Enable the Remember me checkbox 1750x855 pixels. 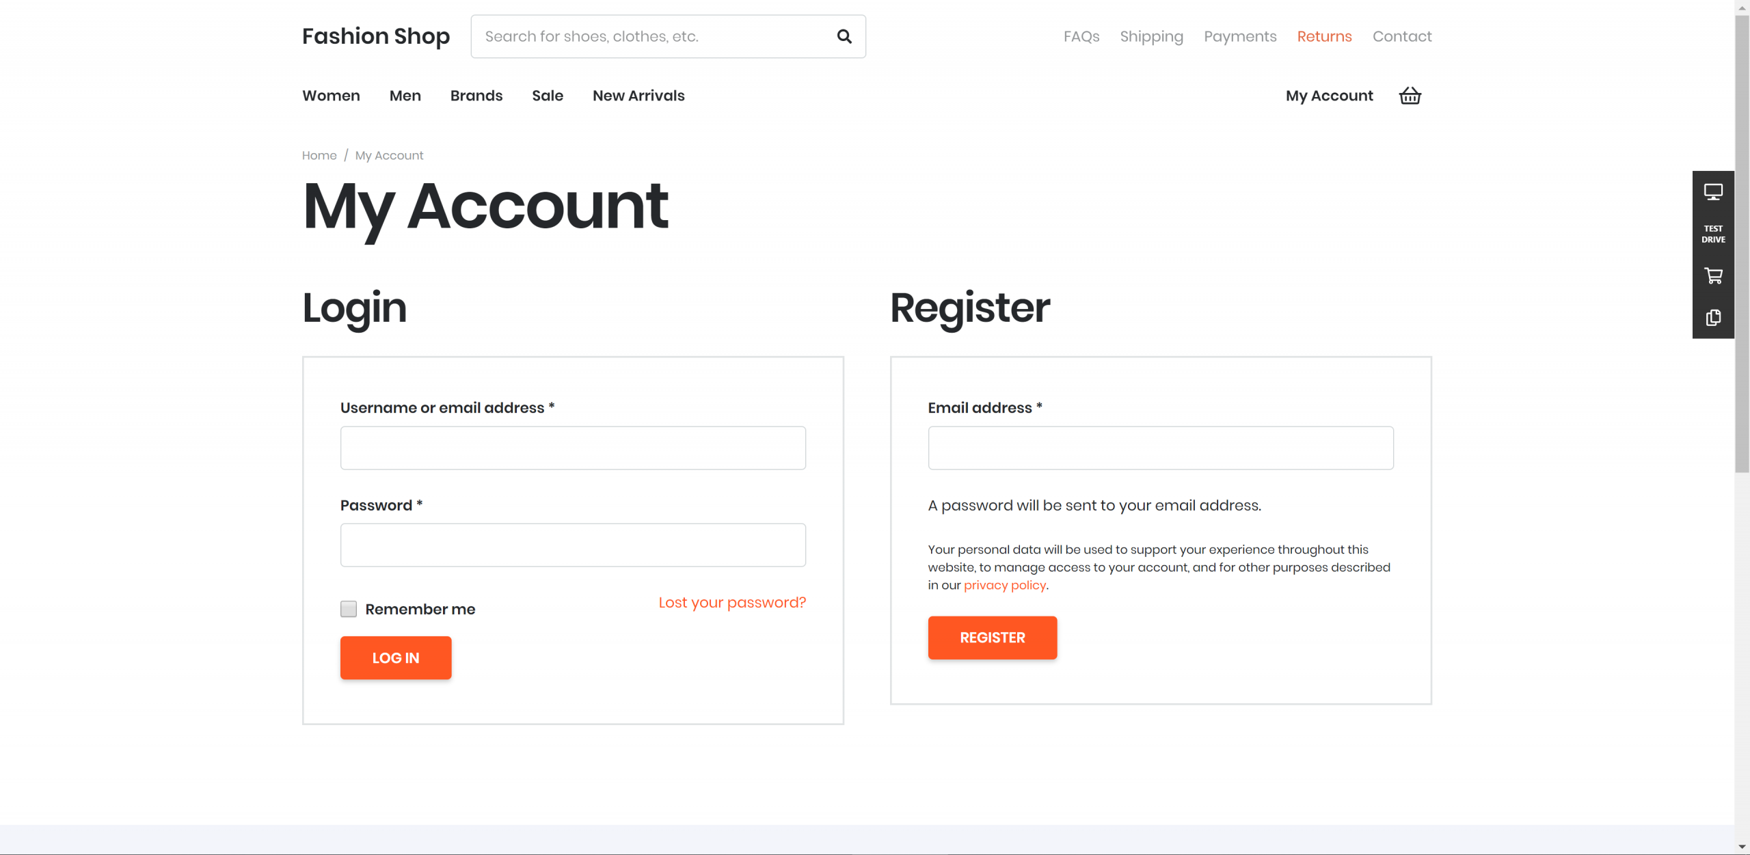coord(349,609)
